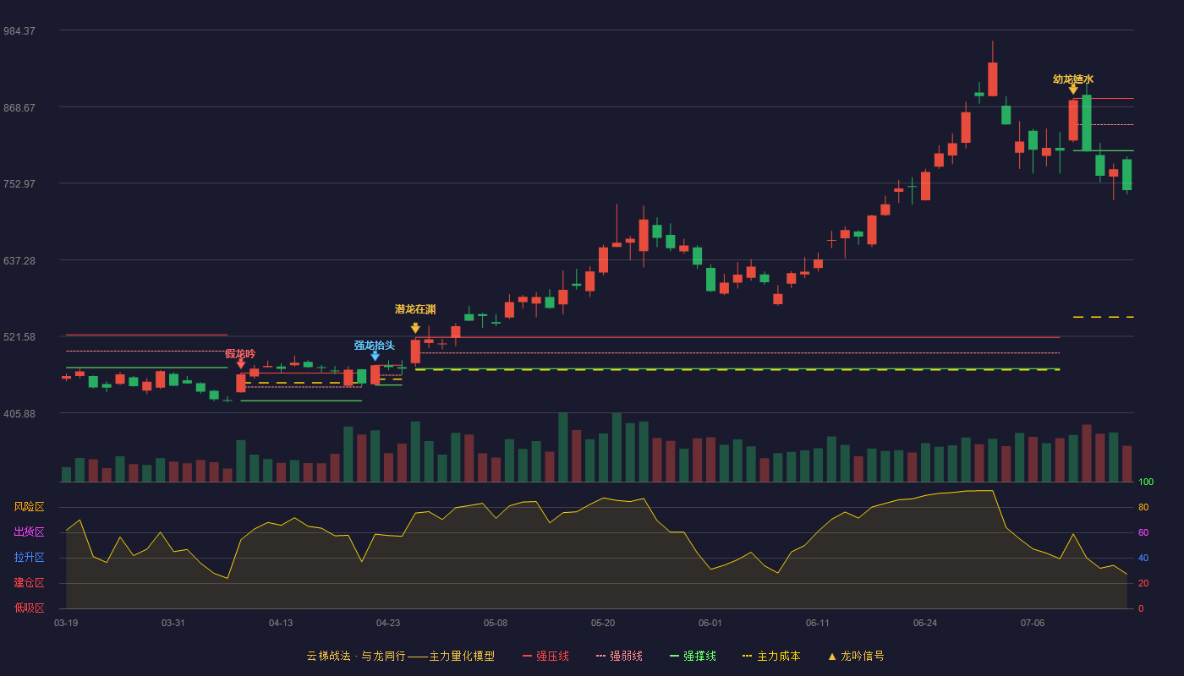The image size is (1184, 676).
Task: Click the 幼龙嬉水 label text
Action: [1073, 79]
